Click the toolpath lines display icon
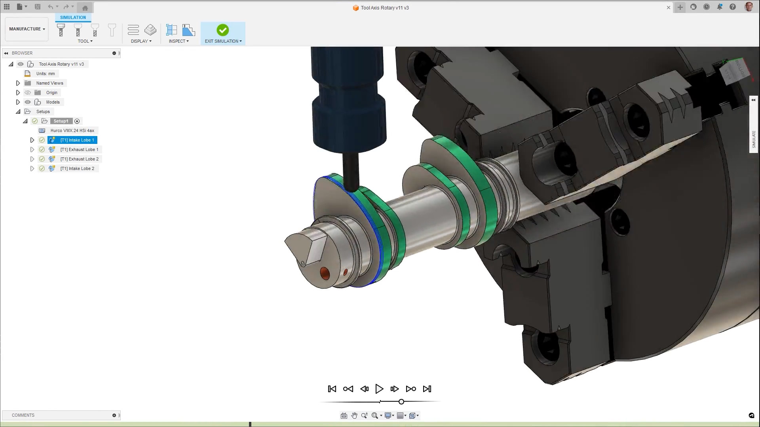This screenshot has height=427, width=760. pos(133,30)
